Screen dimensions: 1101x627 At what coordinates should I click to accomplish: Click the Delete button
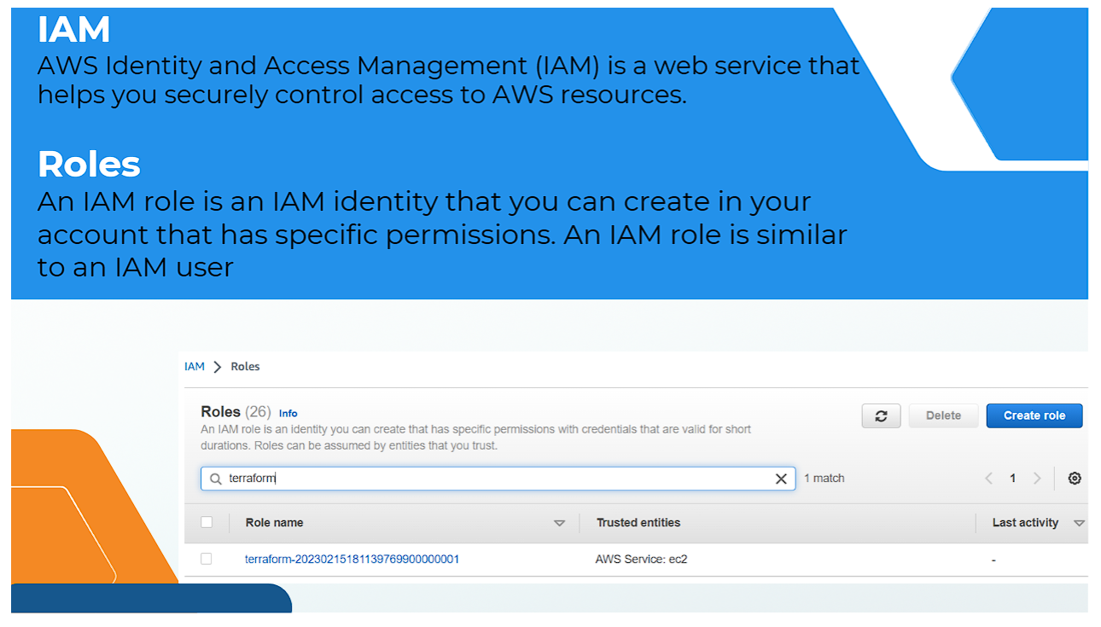(943, 415)
